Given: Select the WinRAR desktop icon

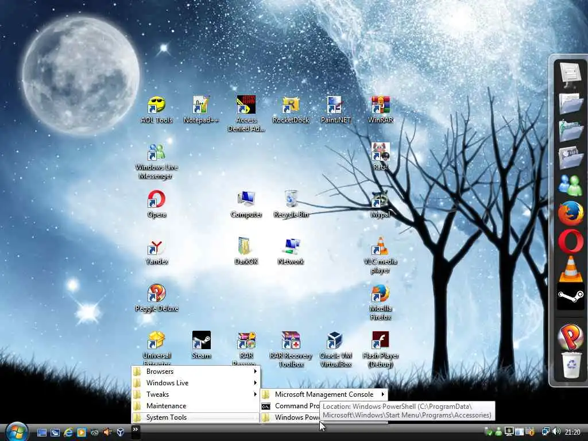Looking at the screenshot, I should [x=380, y=110].
